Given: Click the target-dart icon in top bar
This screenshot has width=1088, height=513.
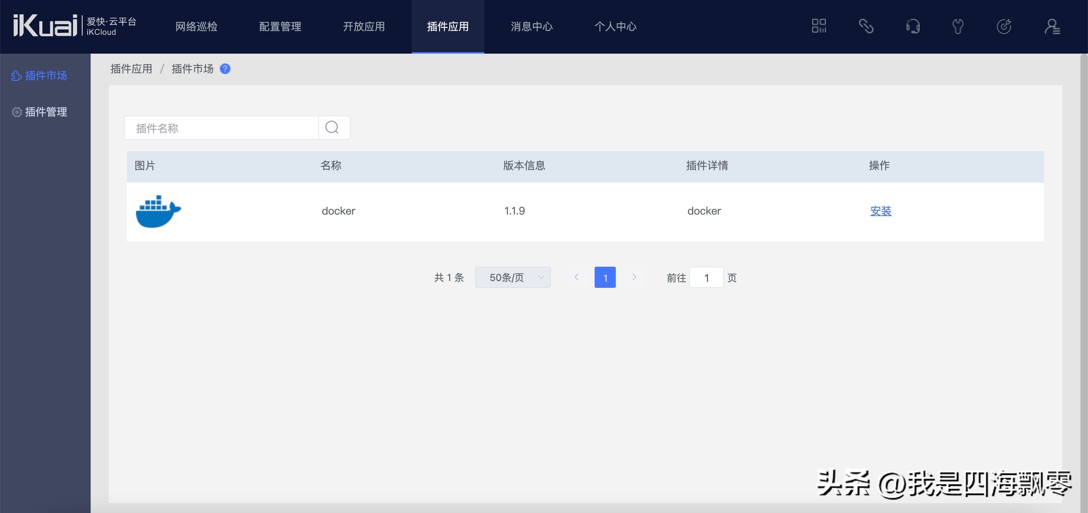Looking at the screenshot, I should [1005, 26].
